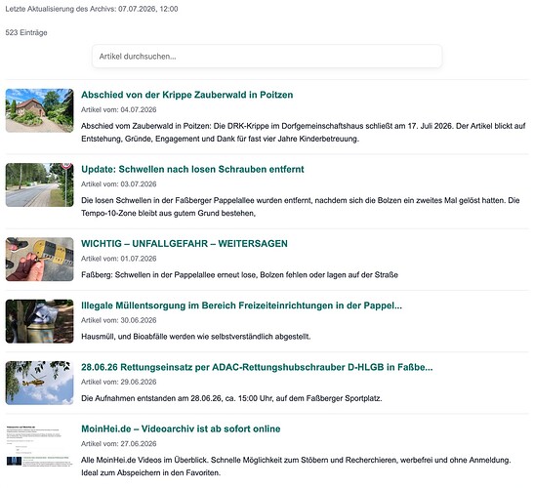This screenshot has width=534, height=488.
Task: Click the text 'Artikel vom: 01.07.2026'
Action: click(x=119, y=259)
